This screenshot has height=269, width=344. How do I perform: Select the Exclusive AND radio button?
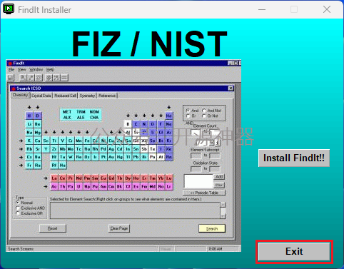point(18,208)
